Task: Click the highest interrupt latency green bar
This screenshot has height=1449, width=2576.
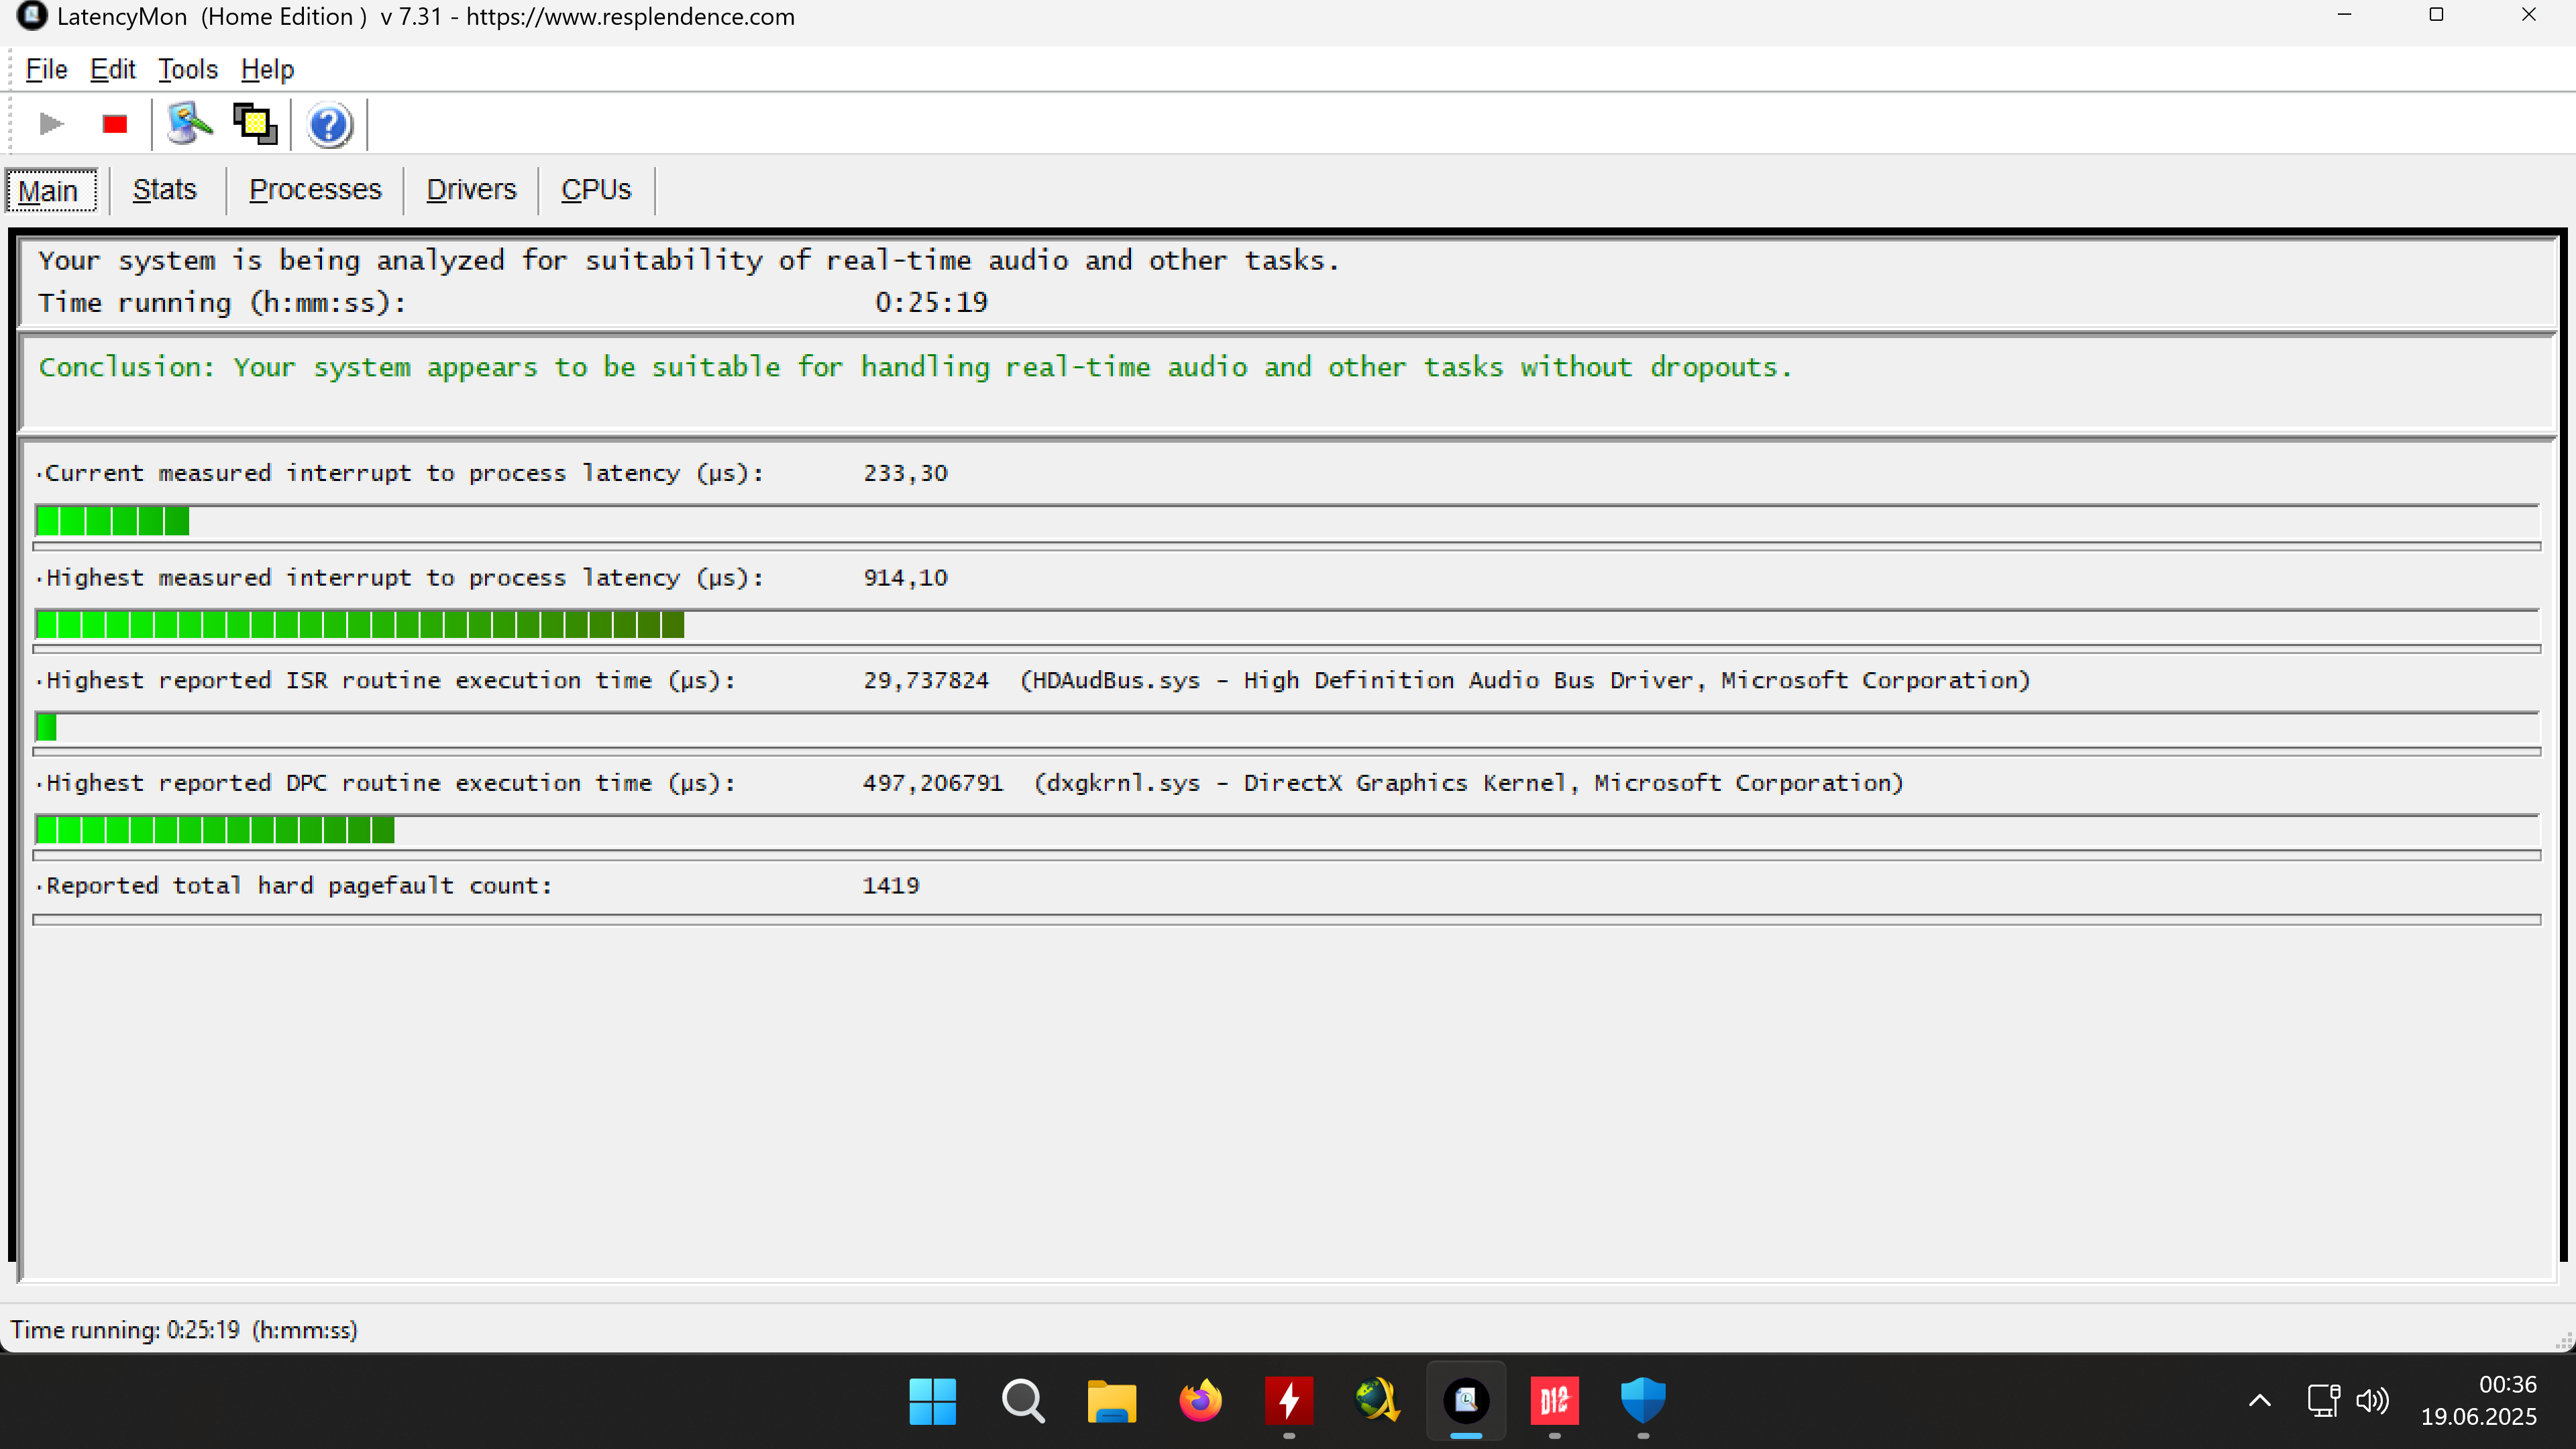Action: (360, 626)
